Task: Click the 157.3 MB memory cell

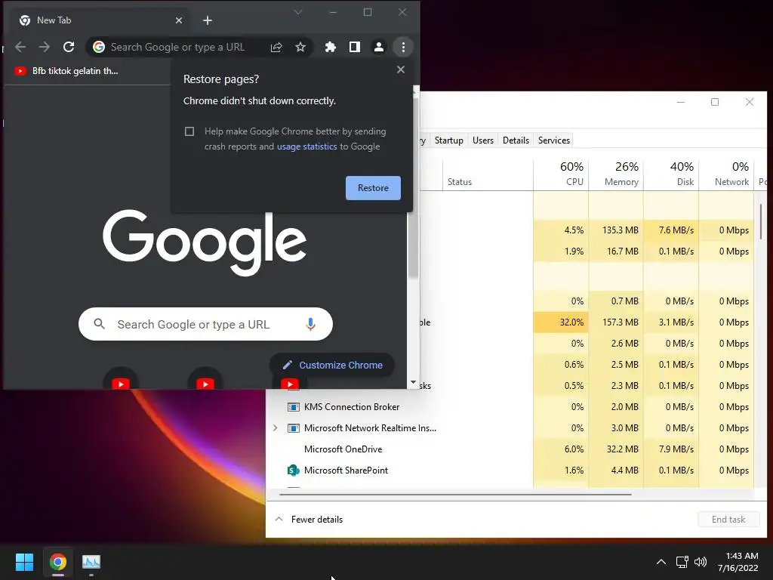Action: point(616,322)
